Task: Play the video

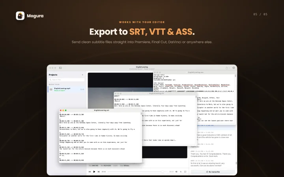Action: (94, 172)
